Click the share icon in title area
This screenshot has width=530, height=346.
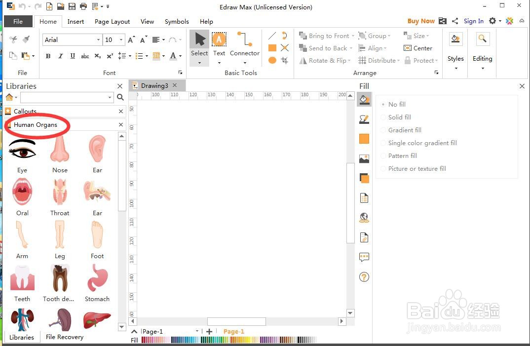[x=455, y=21]
